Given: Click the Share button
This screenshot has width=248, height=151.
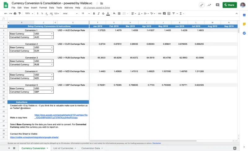Looking at the screenshot, I should pos(229,5).
